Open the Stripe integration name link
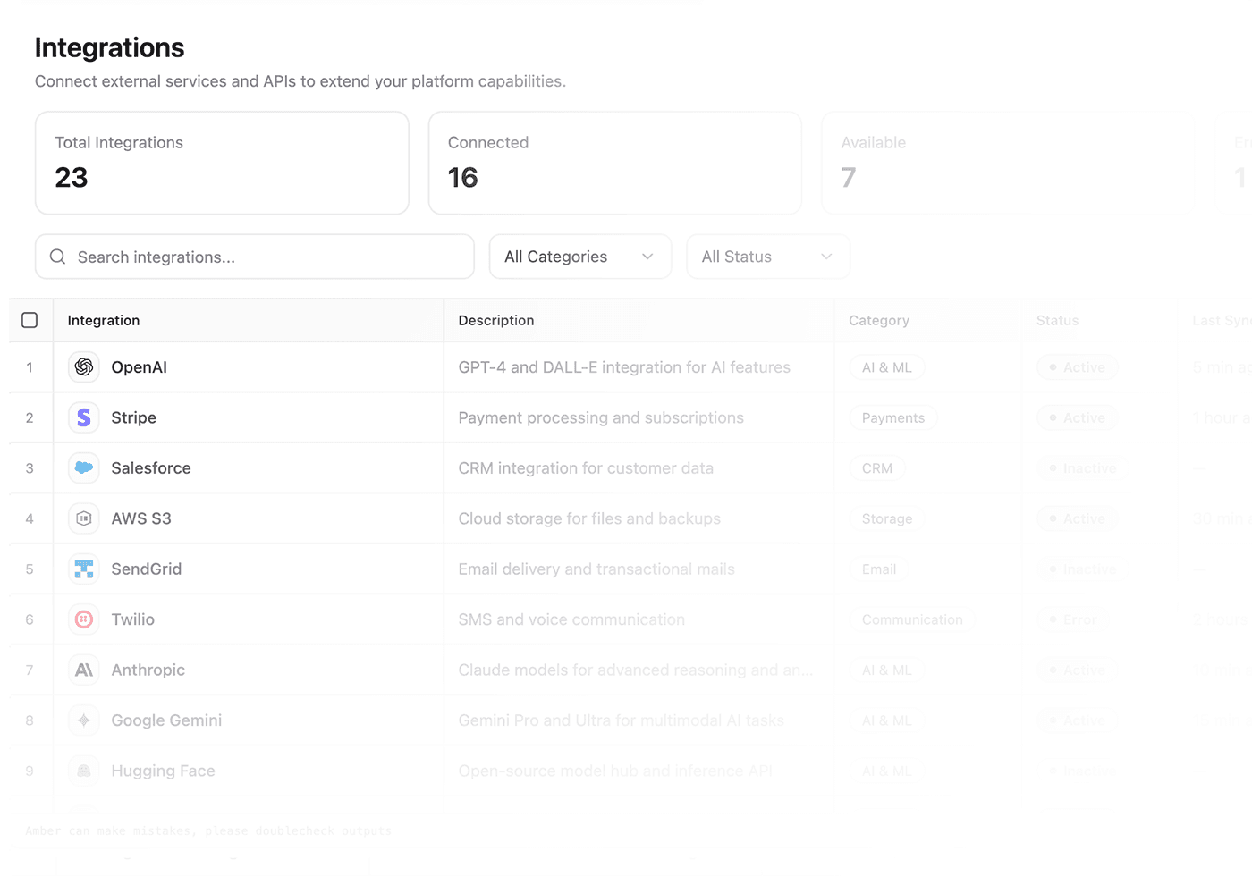The image size is (1252, 876). point(134,417)
